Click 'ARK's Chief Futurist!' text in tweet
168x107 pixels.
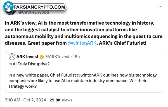(x=122, y=43)
